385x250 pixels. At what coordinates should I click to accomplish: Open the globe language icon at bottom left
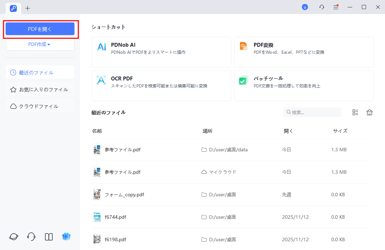(x=13, y=237)
